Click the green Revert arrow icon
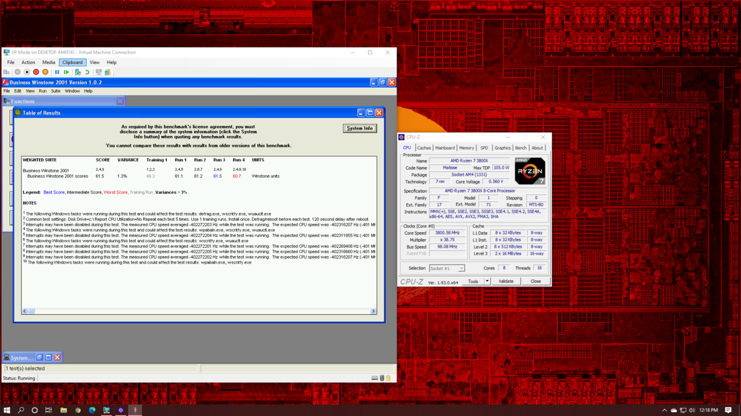 [87, 72]
